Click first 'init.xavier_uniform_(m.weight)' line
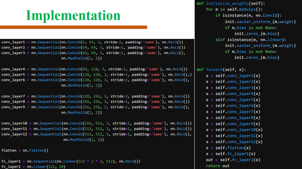302x169 pixels. tap(260, 22)
